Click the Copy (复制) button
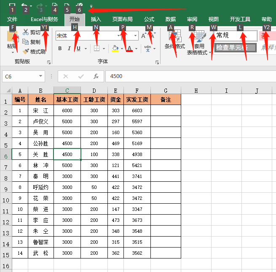This screenshot has height=272, width=276. [x=32, y=42]
